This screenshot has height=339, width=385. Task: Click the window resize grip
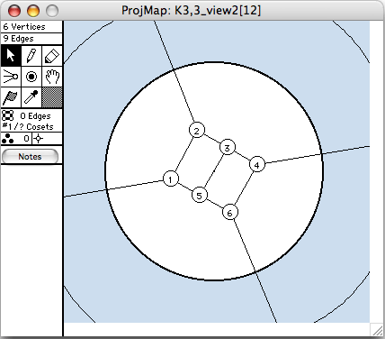click(x=377, y=330)
